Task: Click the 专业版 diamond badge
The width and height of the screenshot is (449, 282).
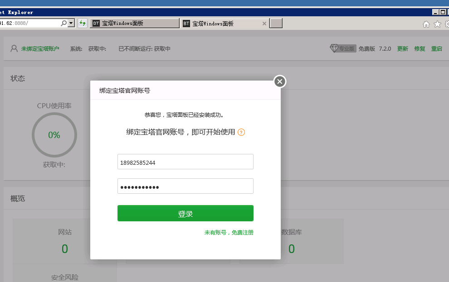Action: (x=343, y=48)
